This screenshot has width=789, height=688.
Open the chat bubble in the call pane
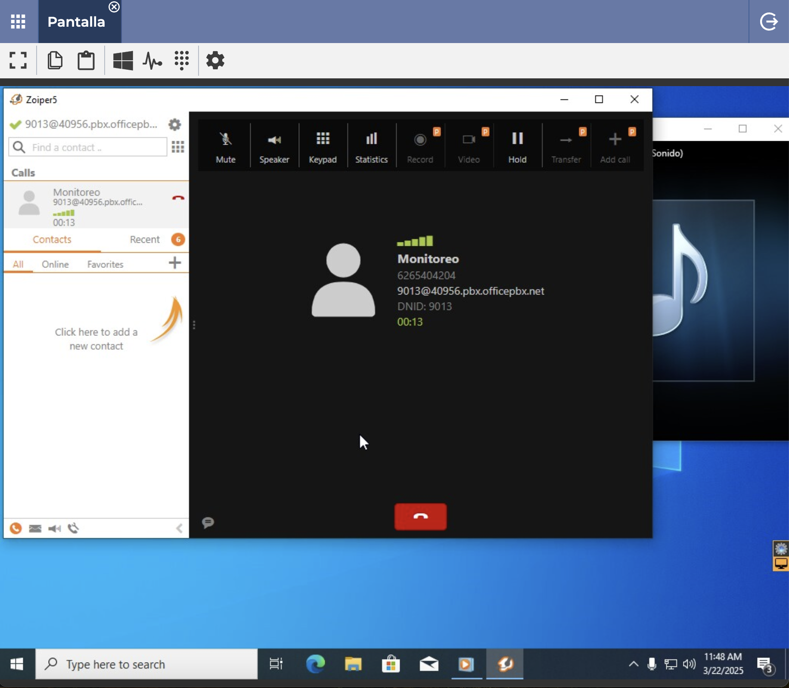coord(208,522)
